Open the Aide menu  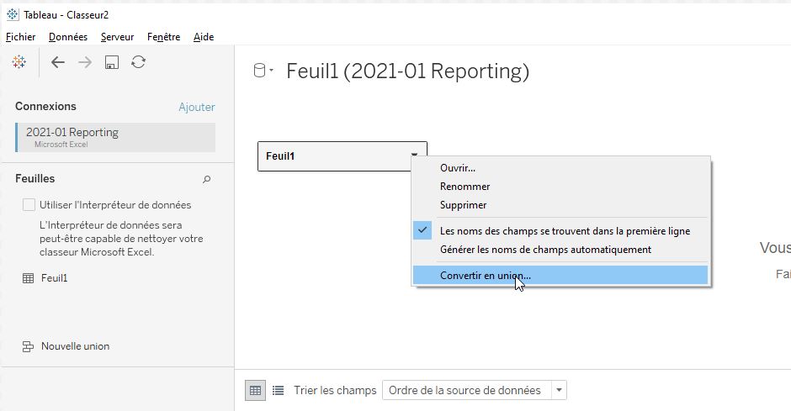pyautogui.click(x=204, y=37)
